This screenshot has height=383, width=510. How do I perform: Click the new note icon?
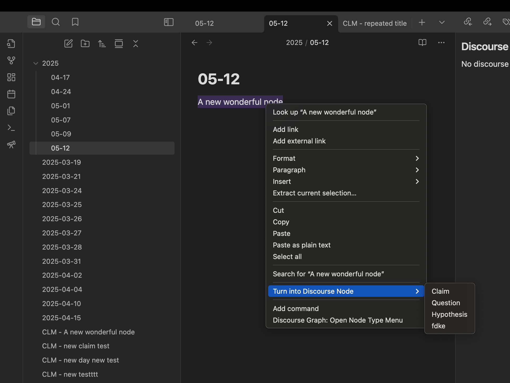pos(68,44)
